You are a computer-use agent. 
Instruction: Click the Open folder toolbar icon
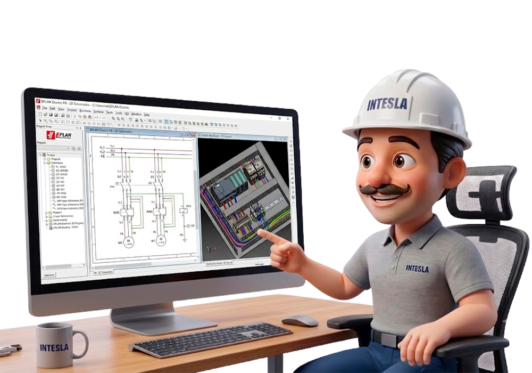45,115
